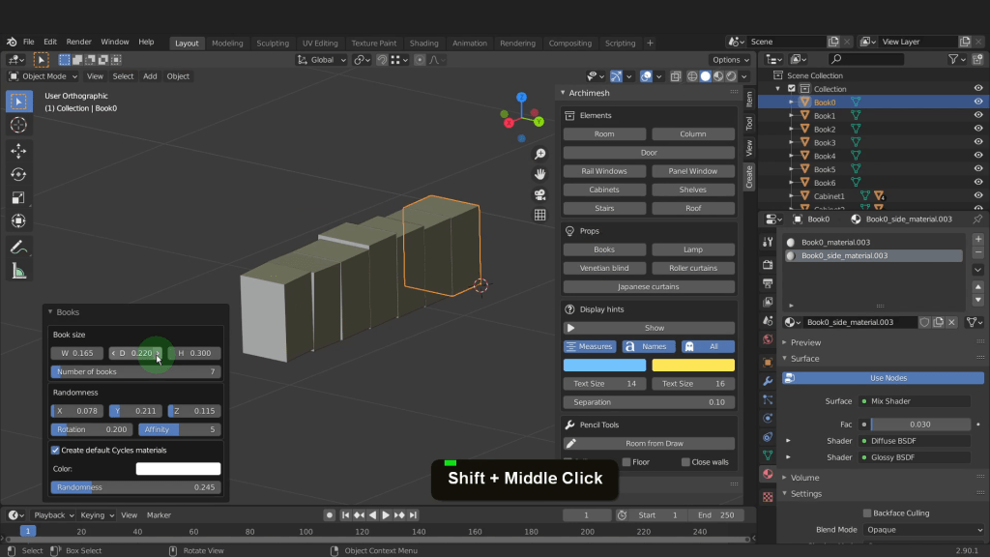The image size is (990, 557).
Task: Click the zoom magnifier viewport icon
Action: pos(540,154)
